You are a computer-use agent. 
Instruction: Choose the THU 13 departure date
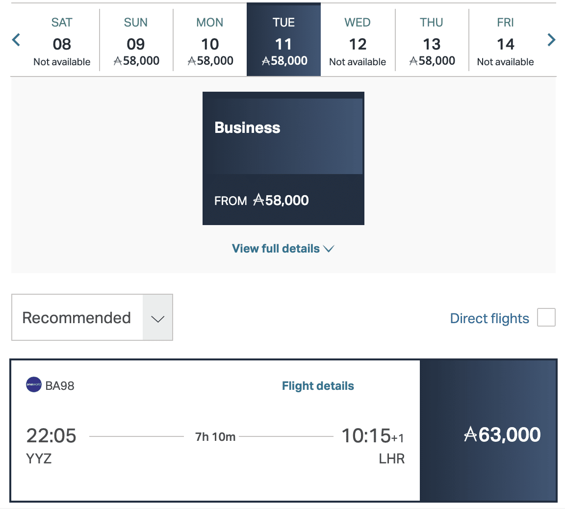tap(432, 40)
